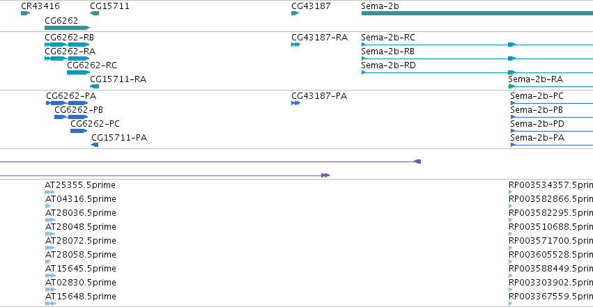
Task: Select the CG6262-RA transcript label
Action: (x=70, y=52)
